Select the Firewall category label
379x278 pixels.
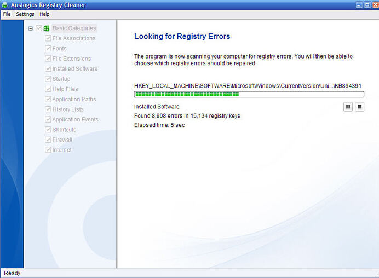coord(62,140)
